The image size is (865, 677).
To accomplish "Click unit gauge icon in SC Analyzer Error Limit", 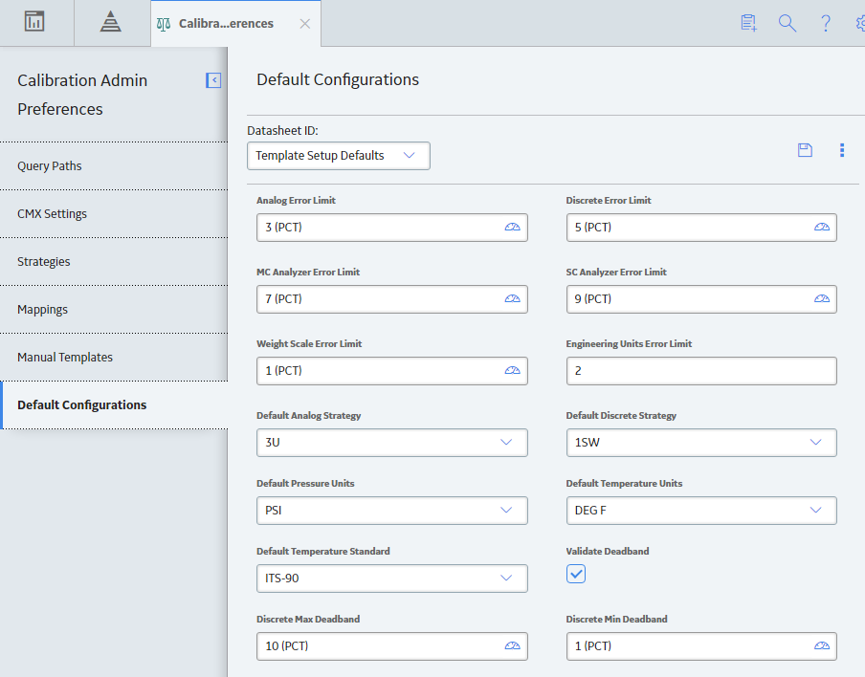I will tap(822, 298).
